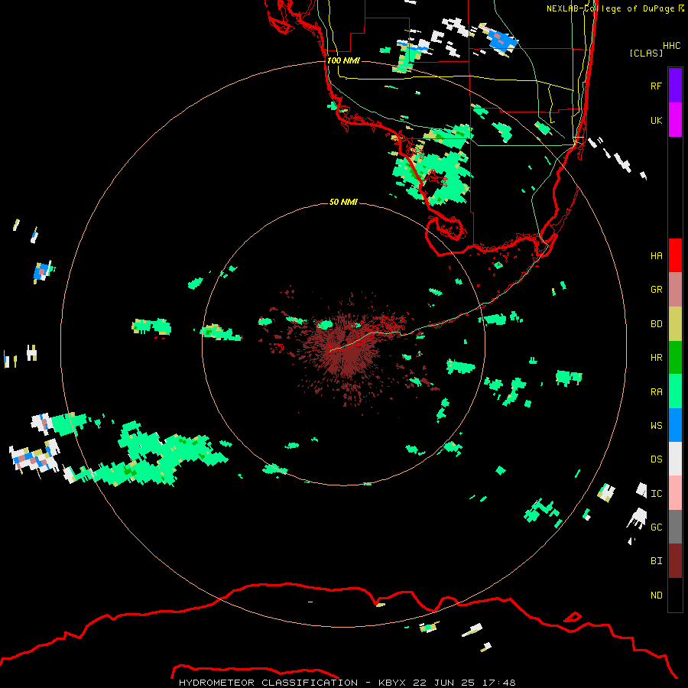The width and height of the screenshot is (688, 688).
Task: Click the BI brown legend swatch
Action: click(675, 561)
